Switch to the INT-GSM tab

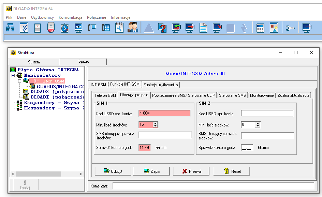click(98, 85)
